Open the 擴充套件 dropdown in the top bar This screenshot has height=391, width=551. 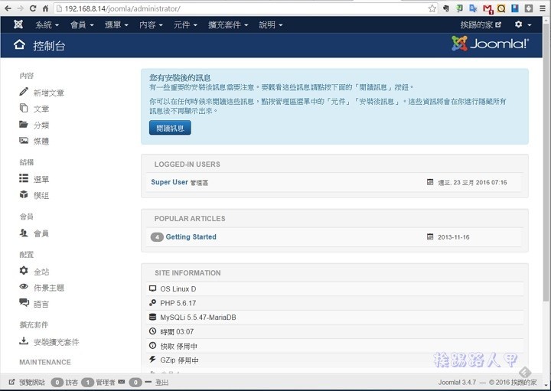[227, 24]
